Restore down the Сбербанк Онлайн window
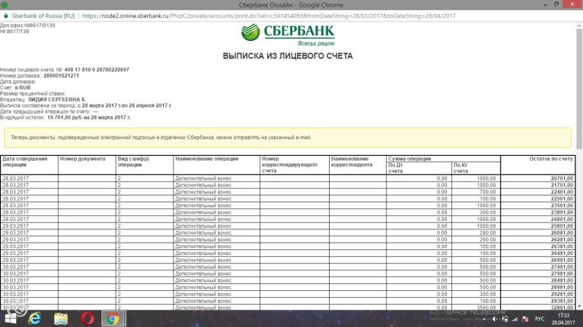583x327 pixels. 557,4
